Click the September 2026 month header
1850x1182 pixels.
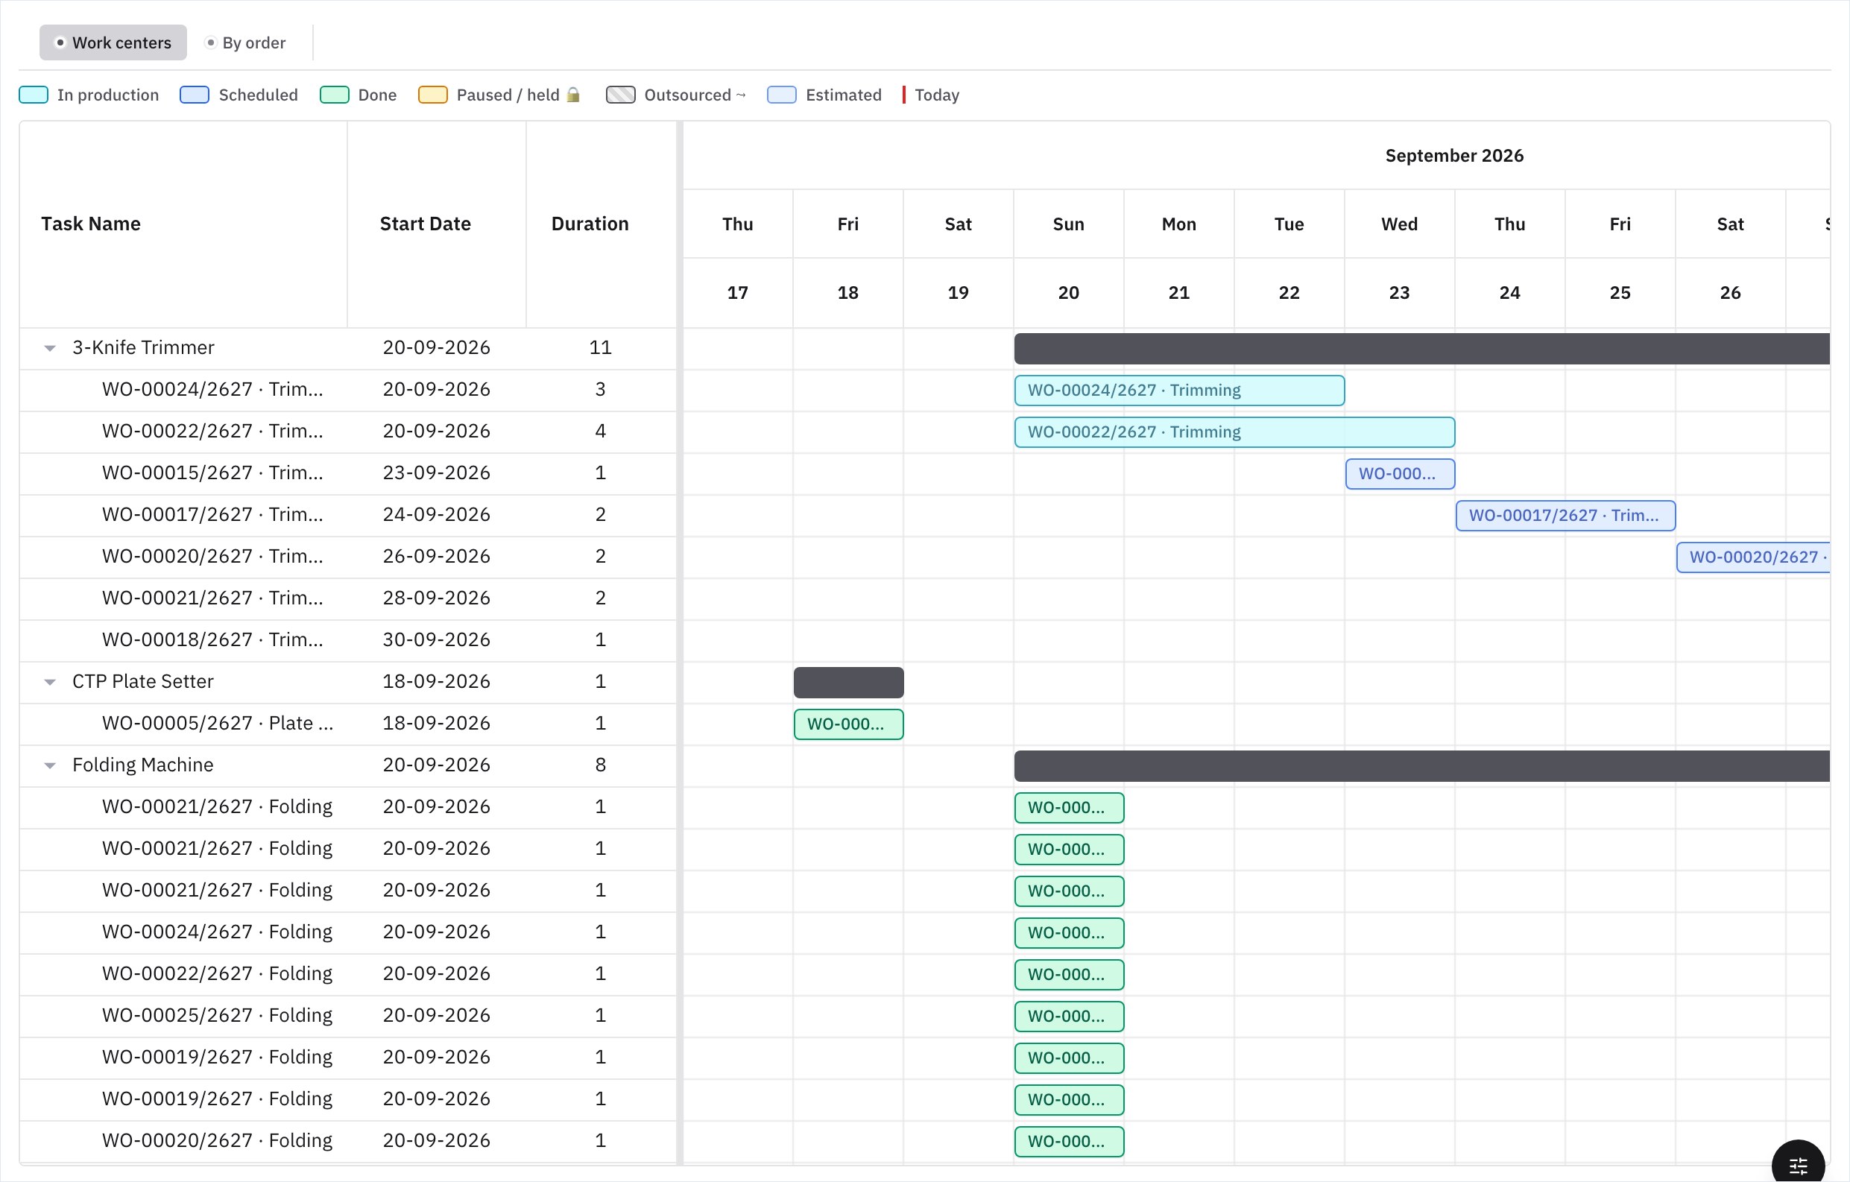1454,156
